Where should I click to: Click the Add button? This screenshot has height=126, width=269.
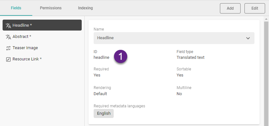coord(230,8)
